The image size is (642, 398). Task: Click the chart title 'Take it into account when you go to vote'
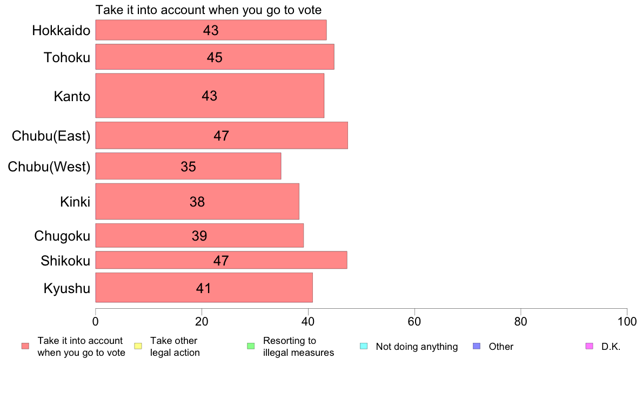pos(209,10)
